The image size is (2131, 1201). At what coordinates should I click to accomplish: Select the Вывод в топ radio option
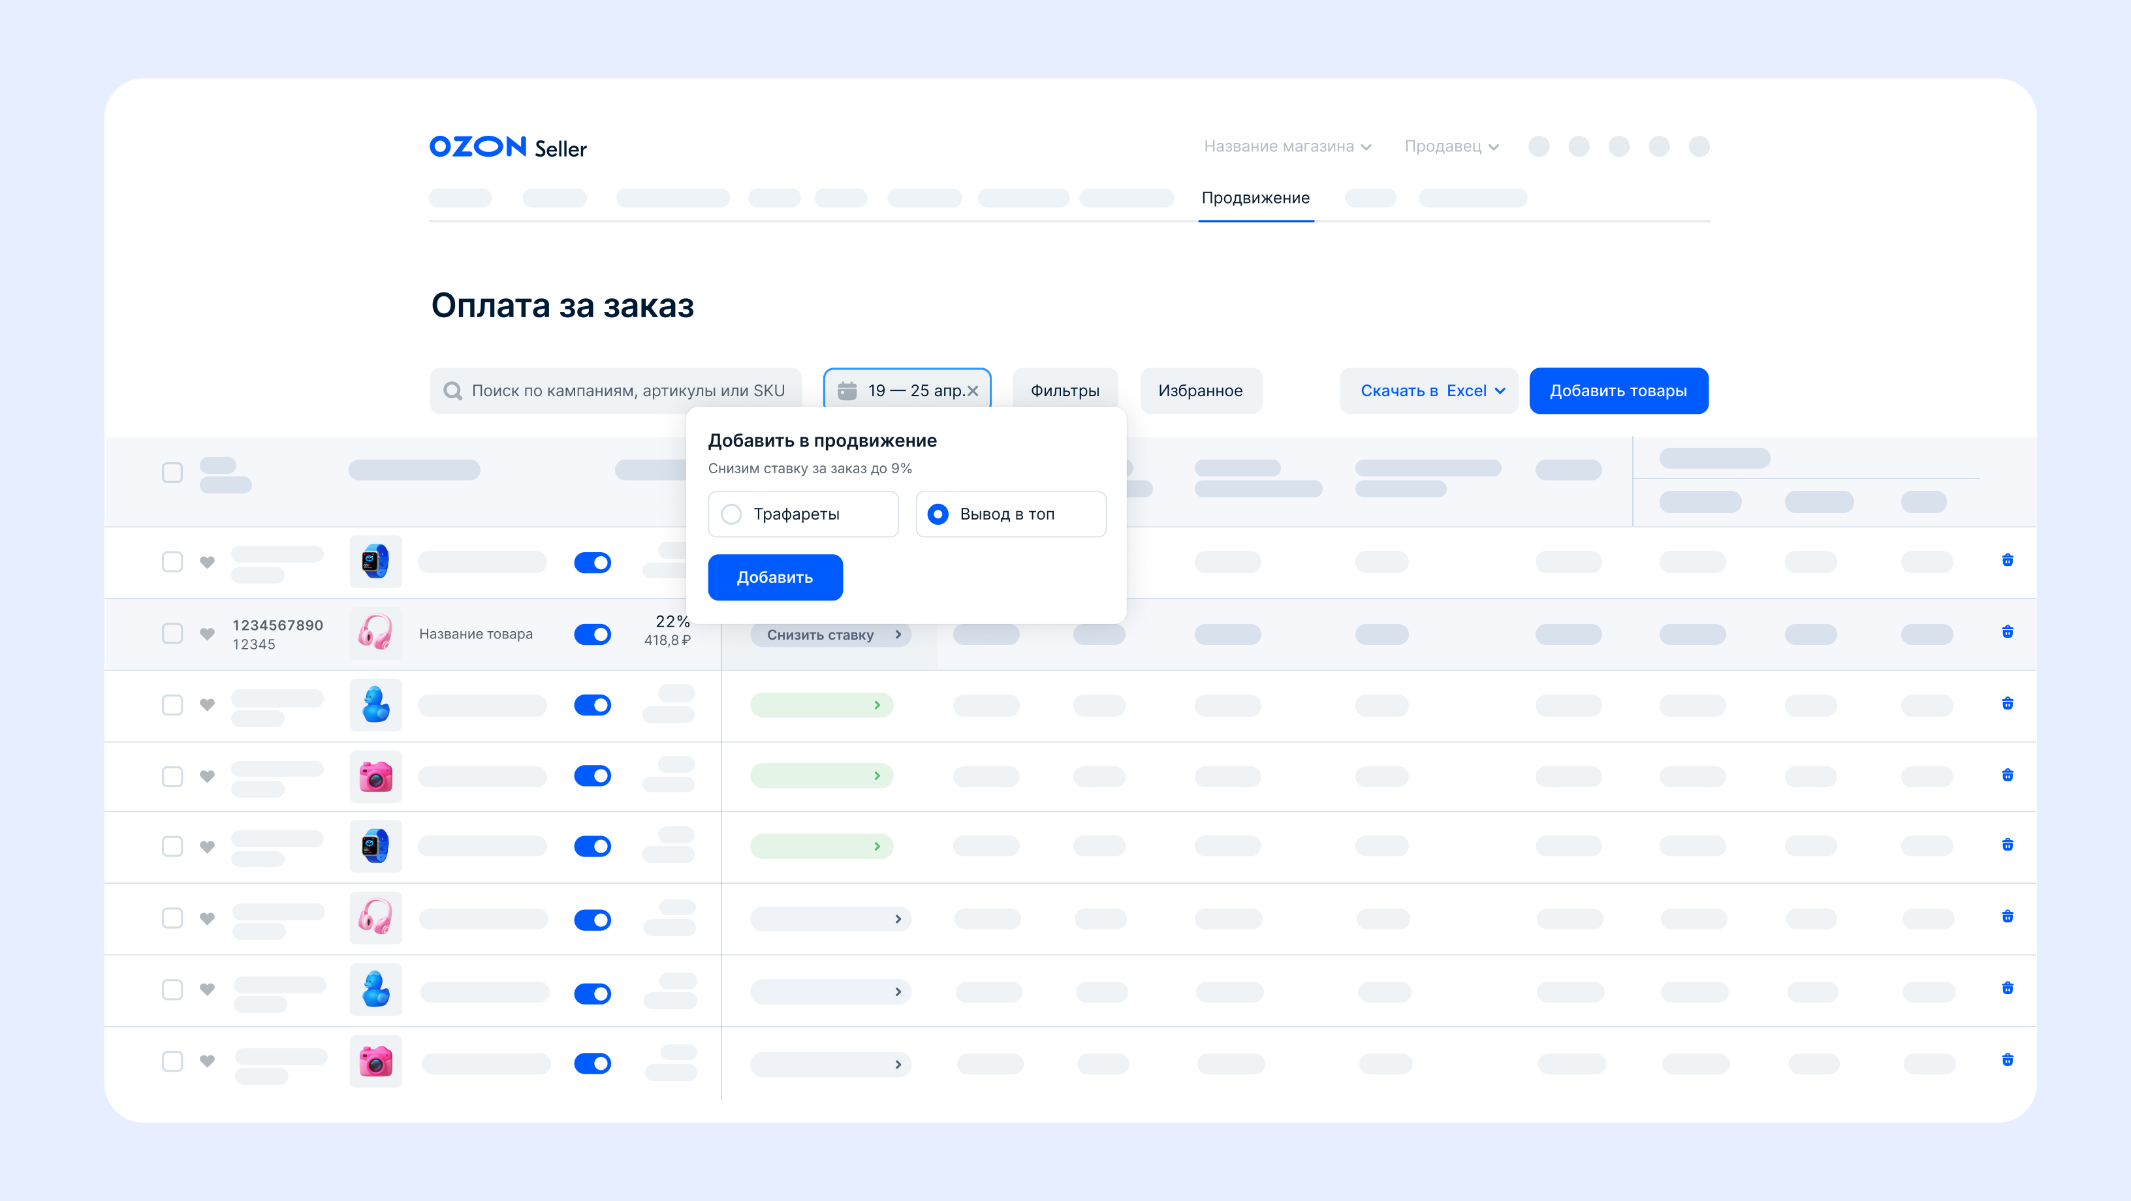click(x=1011, y=514)
